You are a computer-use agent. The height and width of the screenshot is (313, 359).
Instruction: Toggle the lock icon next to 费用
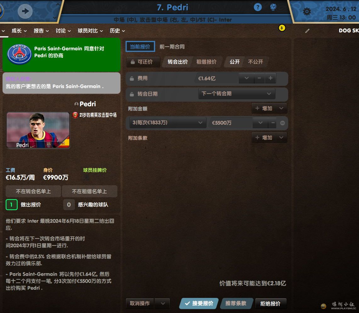132,79
